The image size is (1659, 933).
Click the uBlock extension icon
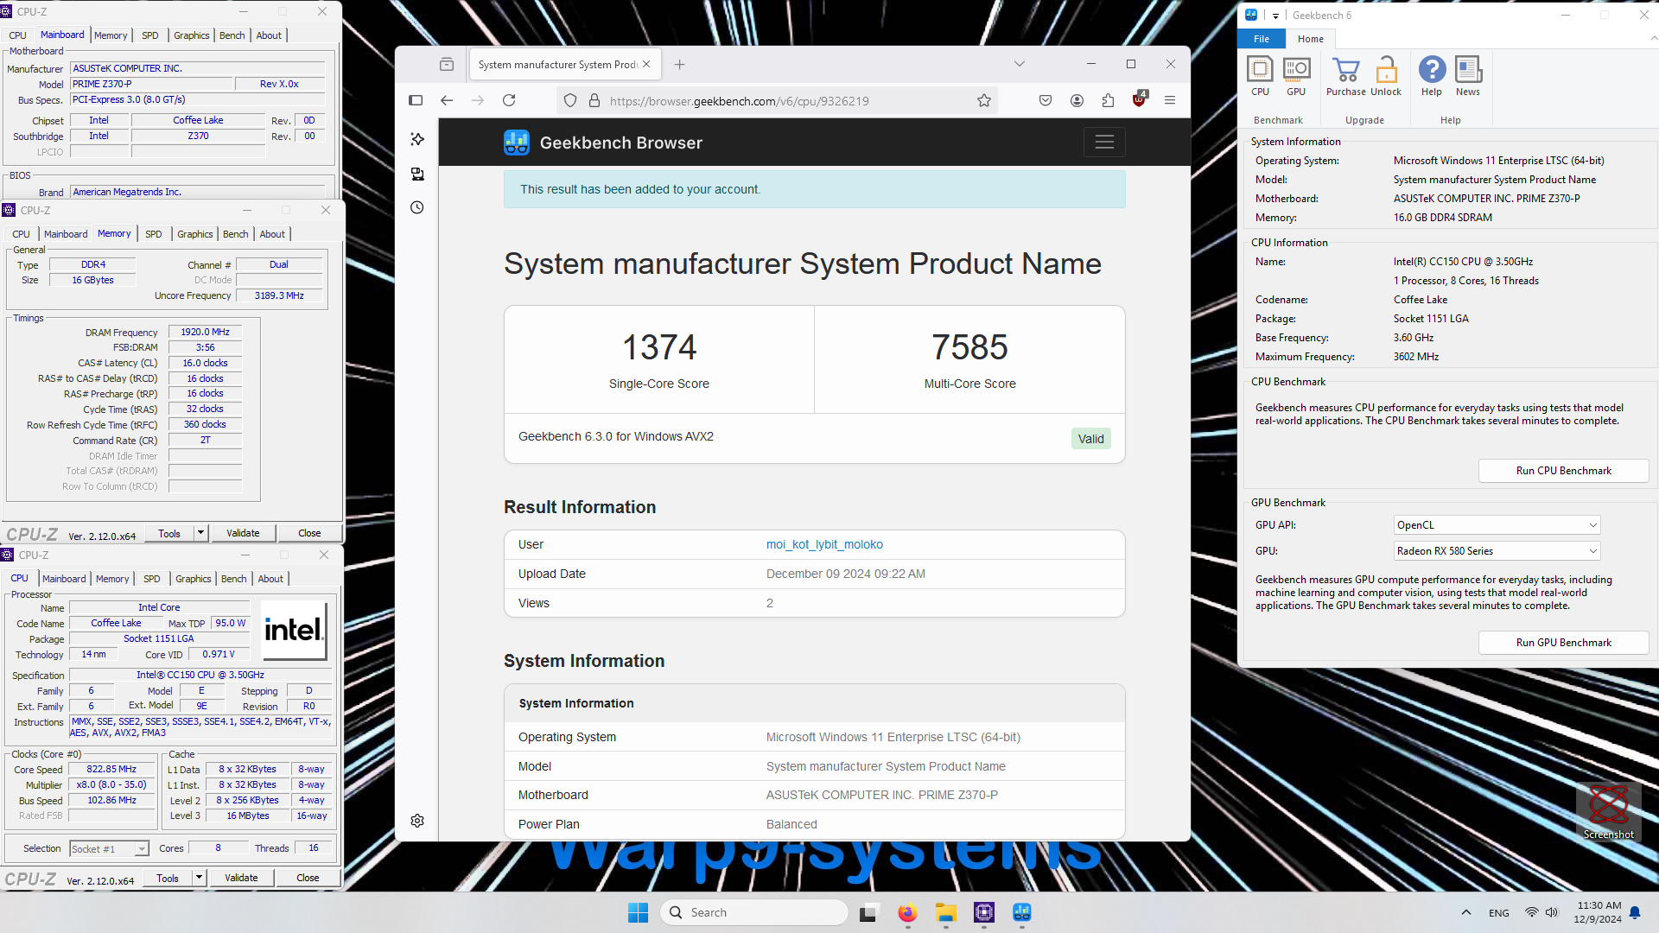(x=1139, y=99)
